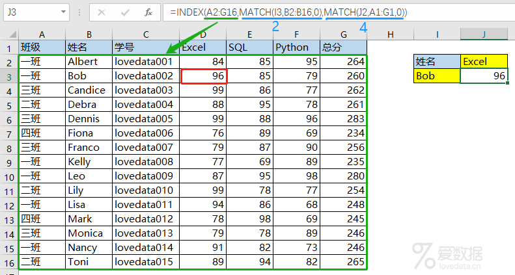
Task: Click Nancy's Excel score 91
Action: (x=202, y=248)
